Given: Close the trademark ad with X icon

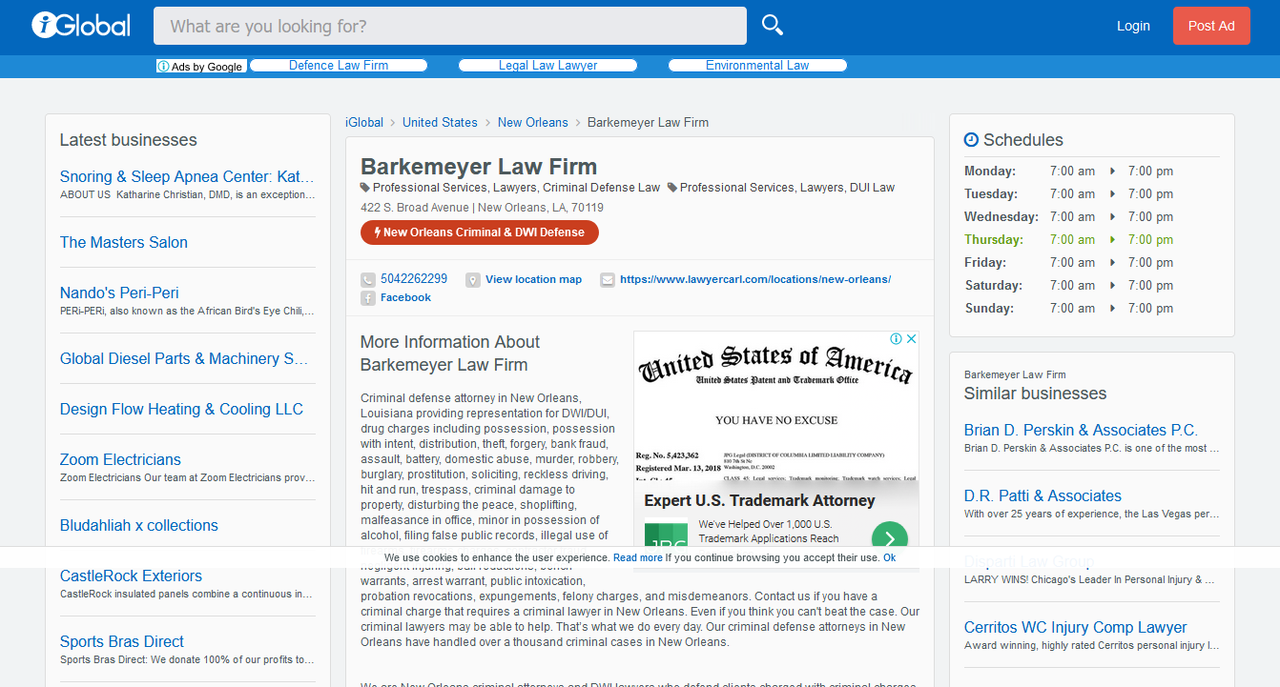Looking at the screenshot, I should pyautogui.click(x=911, y=339).
